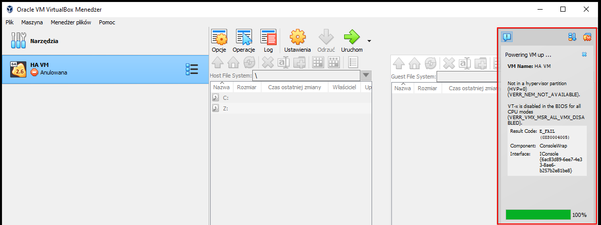Rename selected item in Guest panel
601x225 pixels.
tap(464, 62)
